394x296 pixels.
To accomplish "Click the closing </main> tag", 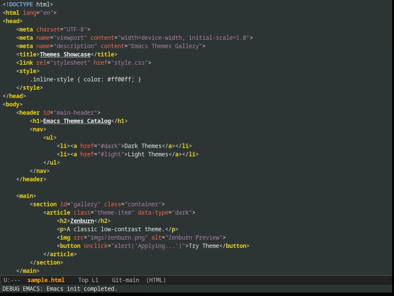I will pos(28,271).
